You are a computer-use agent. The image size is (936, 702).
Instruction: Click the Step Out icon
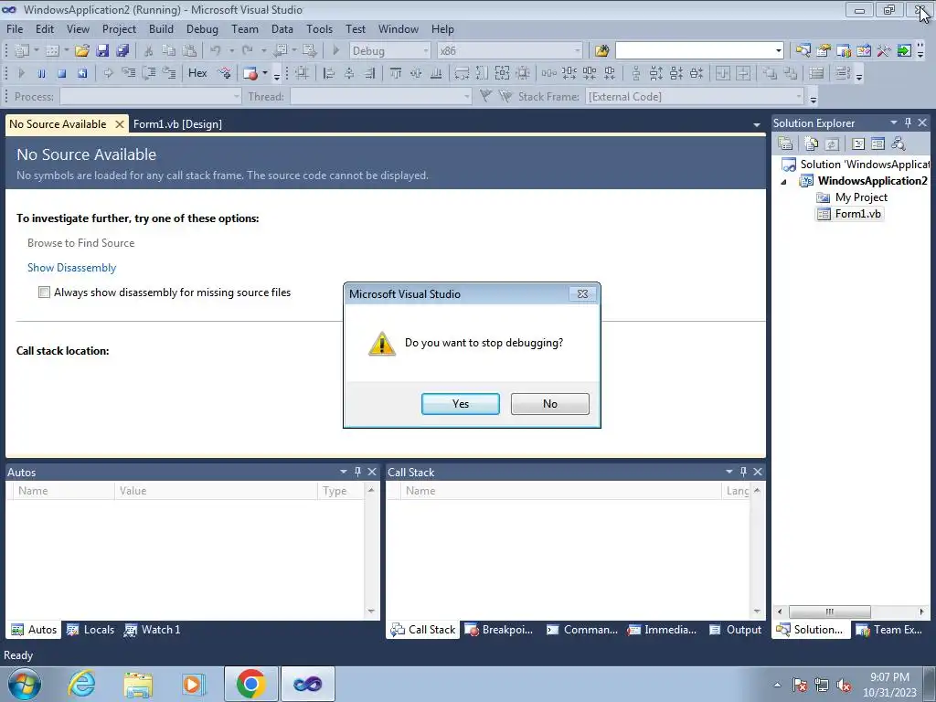click(x=169, y=73)
